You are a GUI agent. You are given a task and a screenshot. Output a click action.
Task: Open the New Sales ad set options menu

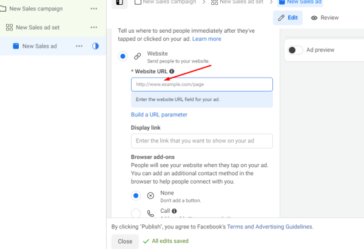tap(93, 27)
